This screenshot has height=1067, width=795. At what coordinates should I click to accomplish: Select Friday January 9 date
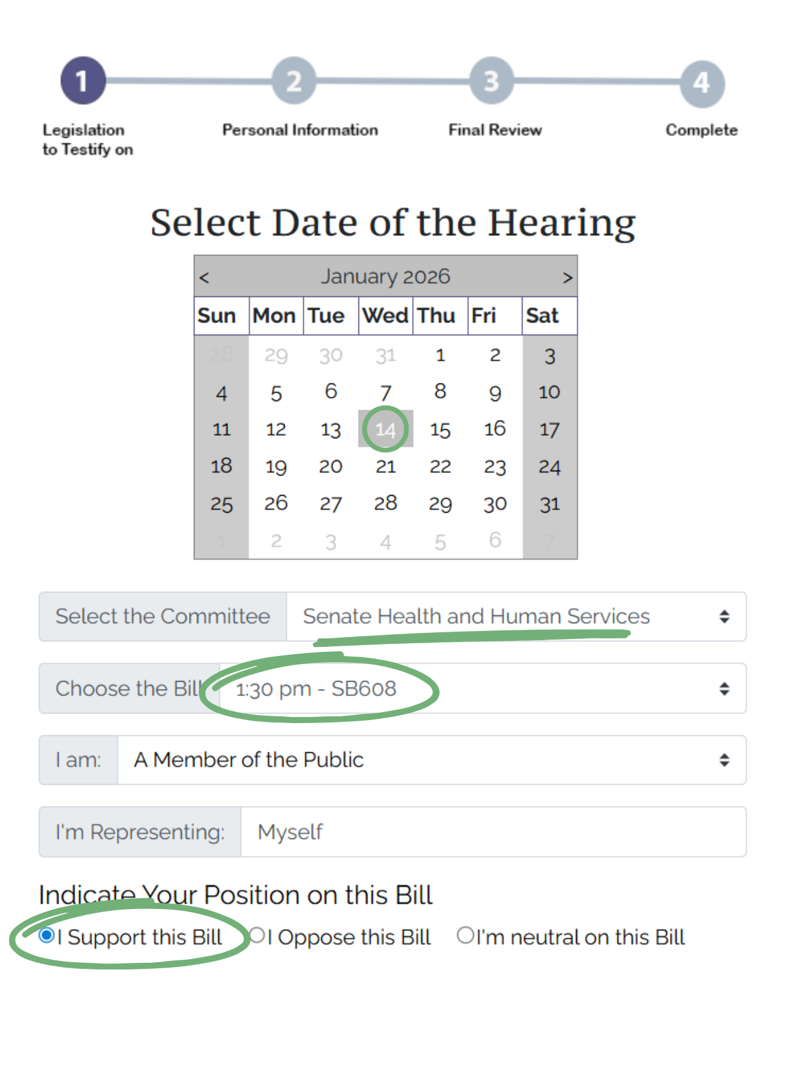click(495, 392)
